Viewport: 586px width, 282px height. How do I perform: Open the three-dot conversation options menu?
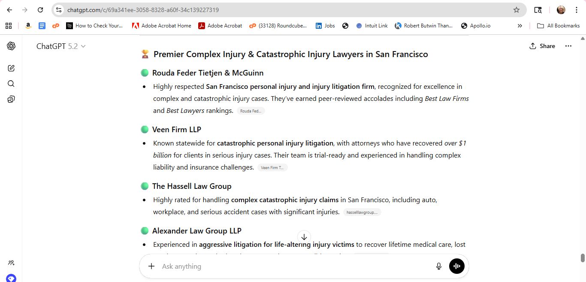(568, 46)
